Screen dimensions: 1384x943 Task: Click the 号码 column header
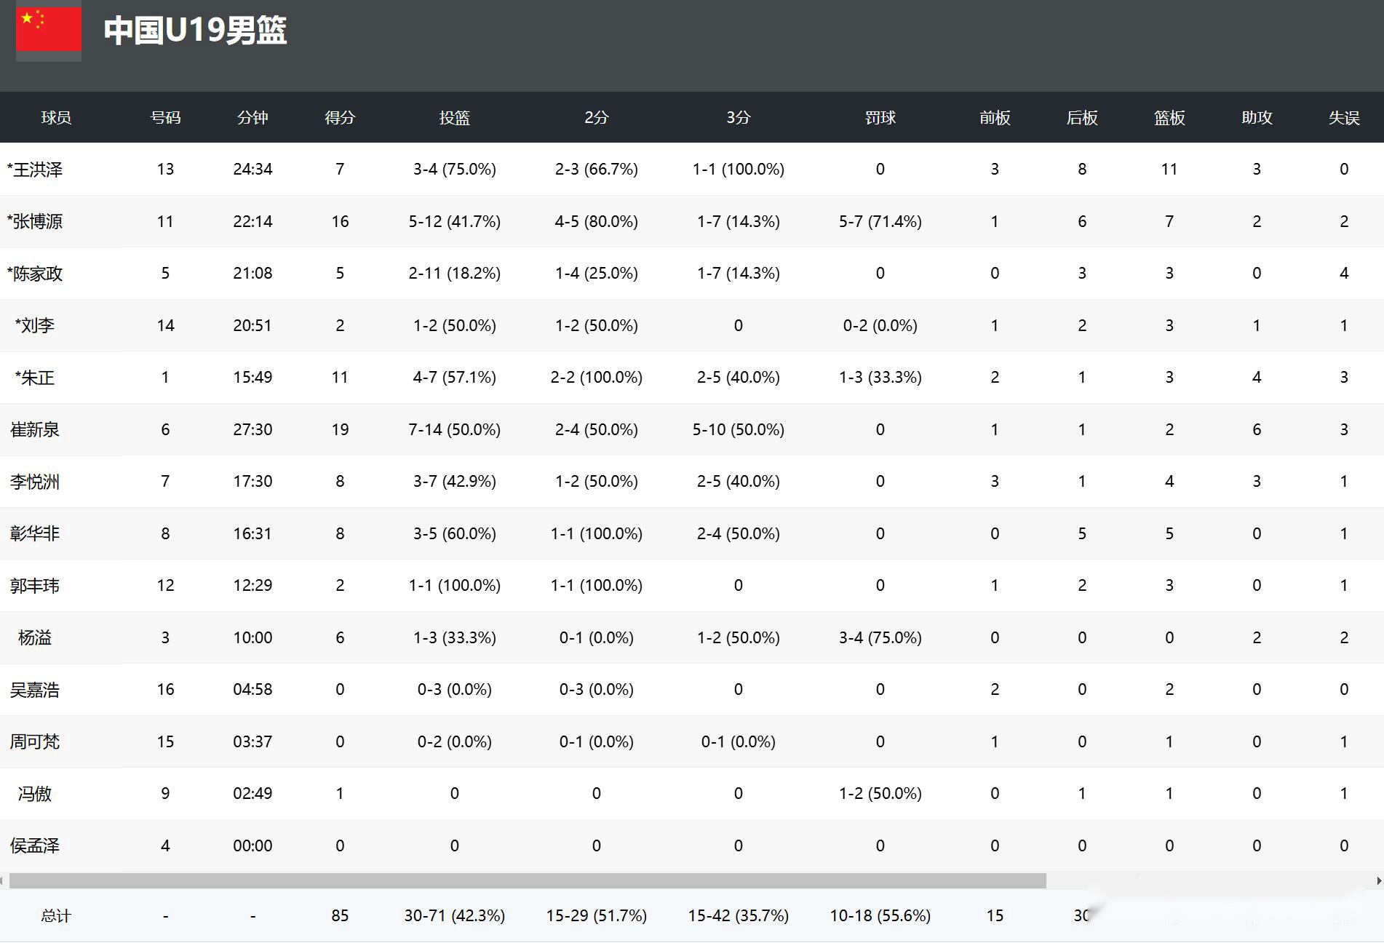click(x=165, y=118)
